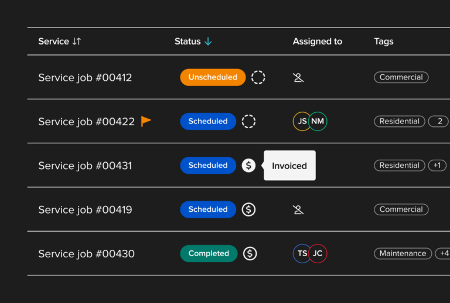This screenshot has width=450, height=303.
Task: Click the dashed circle icon for job #00412
Action: (258, 77)
